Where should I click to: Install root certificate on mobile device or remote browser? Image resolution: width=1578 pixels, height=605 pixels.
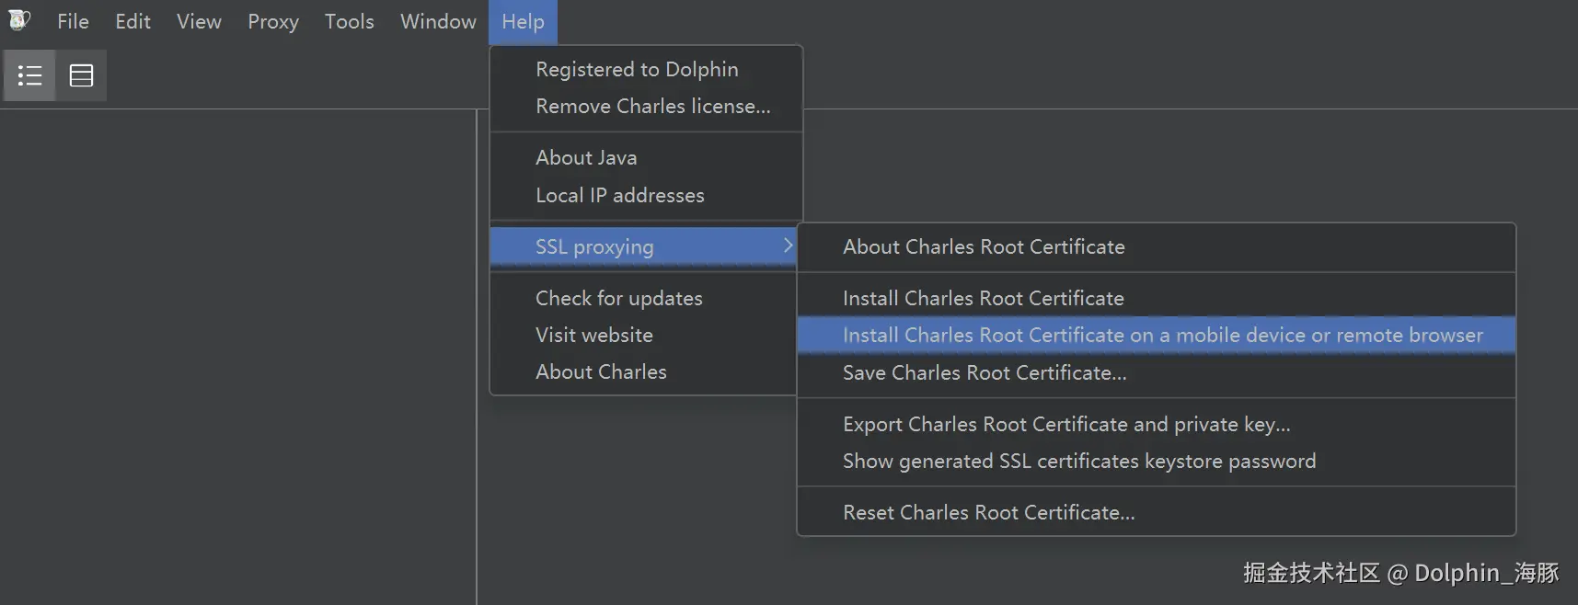pyautogui.click(x=1156, y=335)
